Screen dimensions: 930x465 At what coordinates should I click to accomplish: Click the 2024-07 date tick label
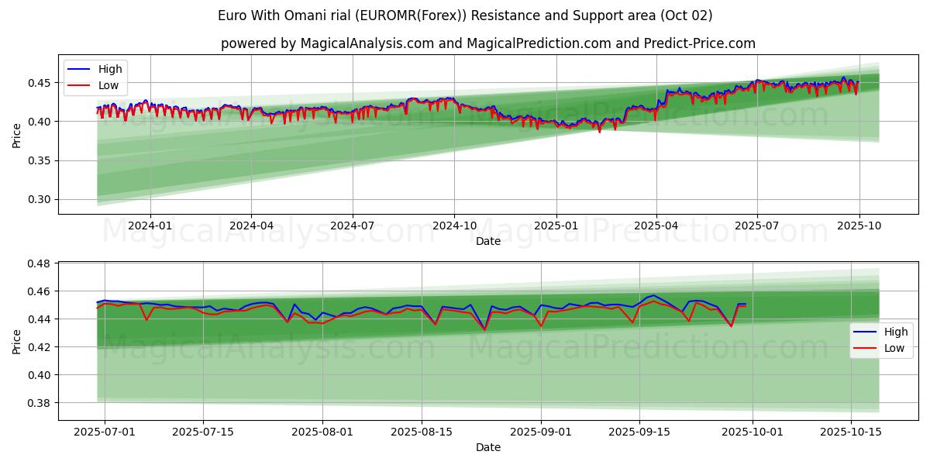coord(353,226)
